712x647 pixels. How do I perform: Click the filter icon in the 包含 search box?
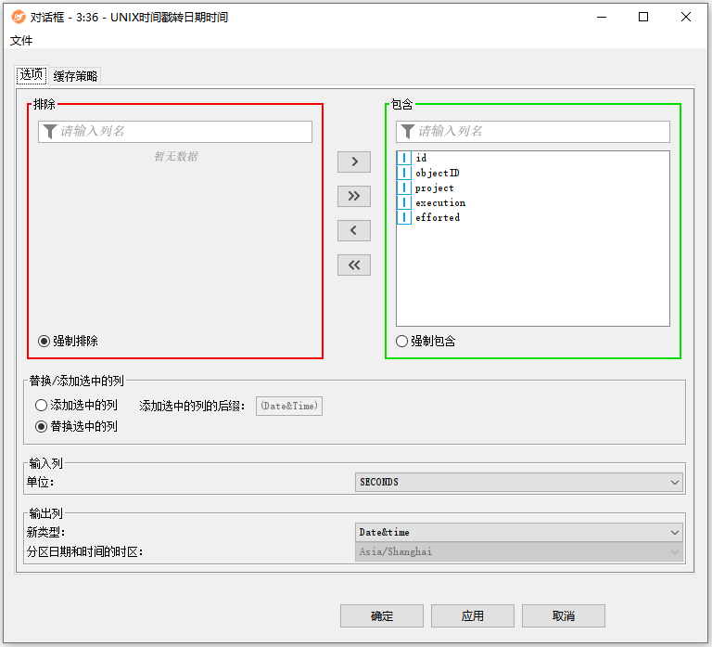coord(407,132)
